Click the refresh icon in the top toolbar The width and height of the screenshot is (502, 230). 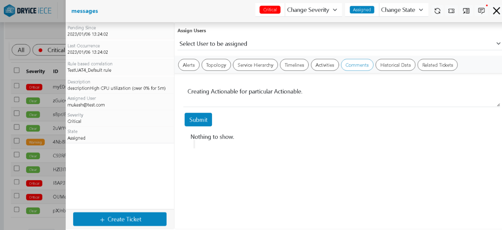[x=437, y=10]
